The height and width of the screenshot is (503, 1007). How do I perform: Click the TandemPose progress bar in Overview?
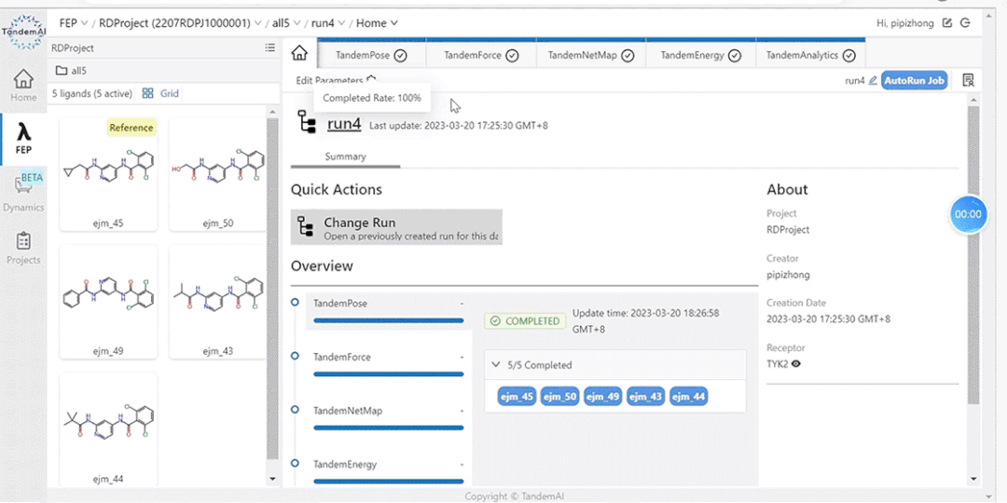point(389,320)
